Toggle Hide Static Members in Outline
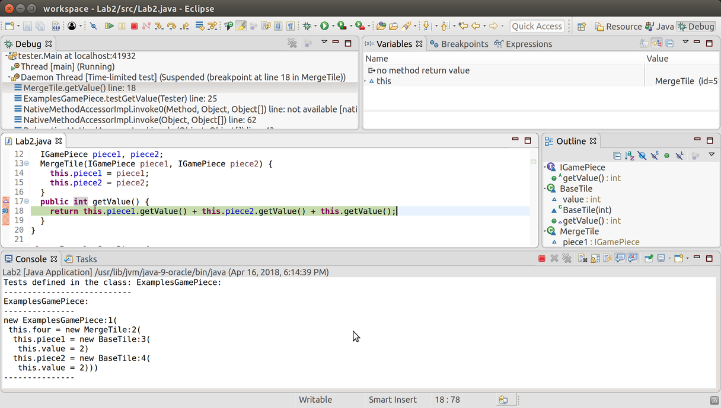Viewport: 721px width, 408px height. tap(654, 156)
